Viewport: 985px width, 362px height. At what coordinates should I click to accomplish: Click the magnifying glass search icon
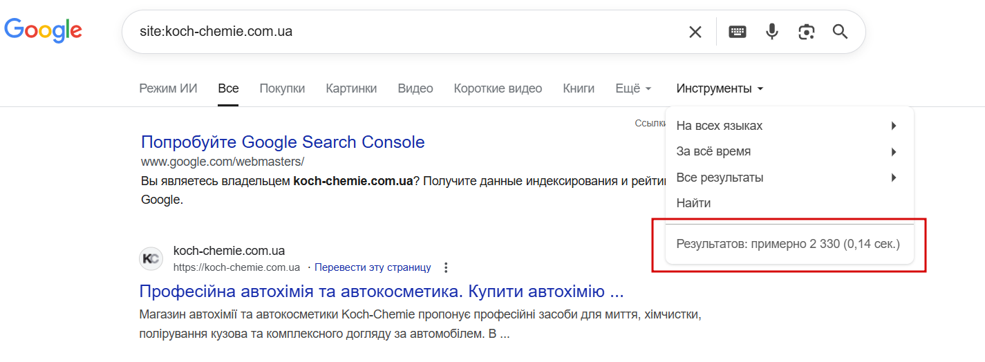(x=840, y=32)
